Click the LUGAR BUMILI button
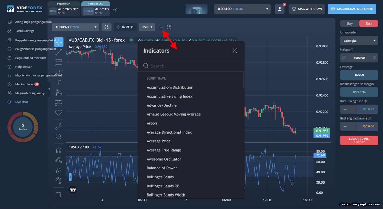The image size is (383, 209). [x=359, y=140]
